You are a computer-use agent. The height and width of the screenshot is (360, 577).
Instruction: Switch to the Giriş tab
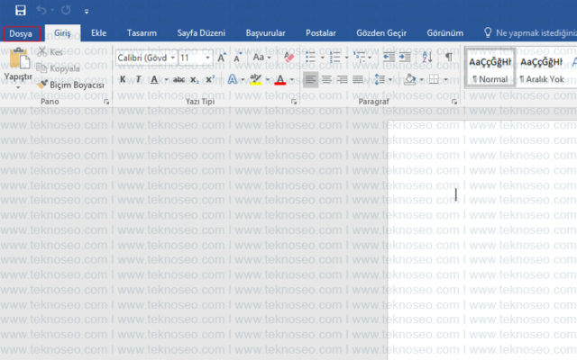[62, 33]
